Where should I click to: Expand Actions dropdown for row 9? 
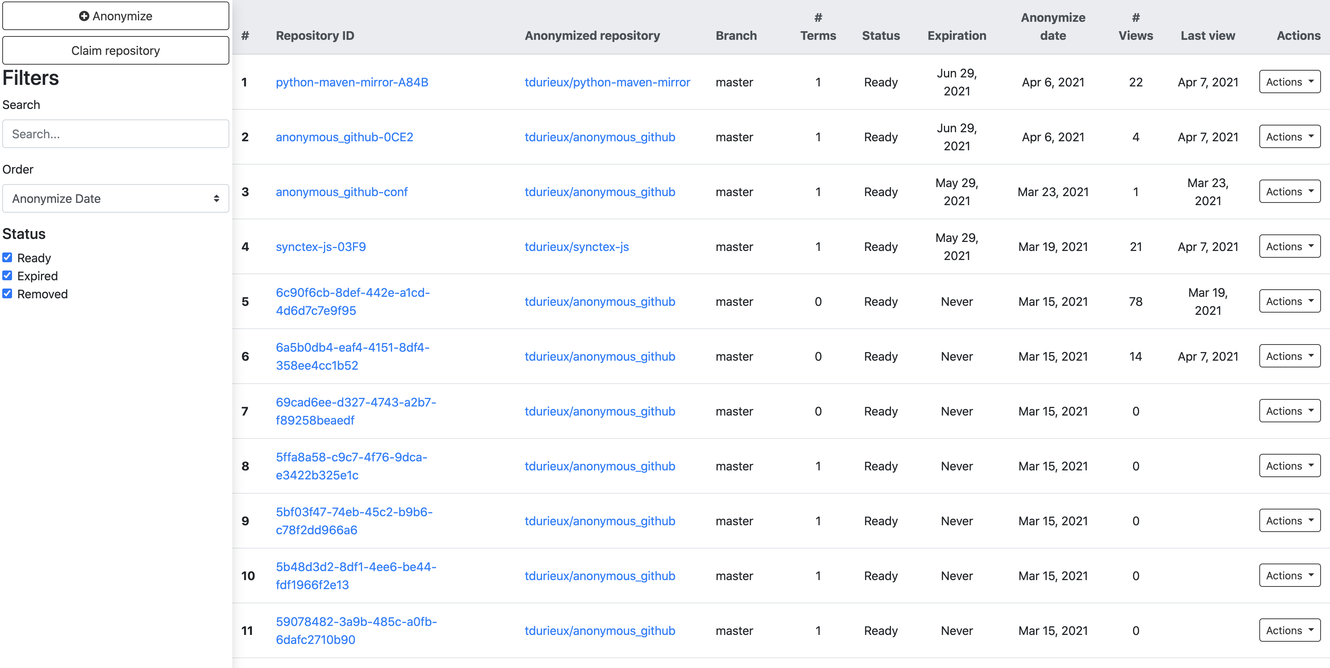click(1290, 520)
